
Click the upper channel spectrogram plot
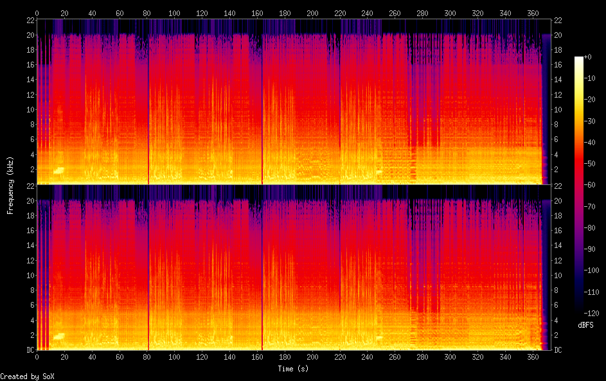tap(294, 102)
